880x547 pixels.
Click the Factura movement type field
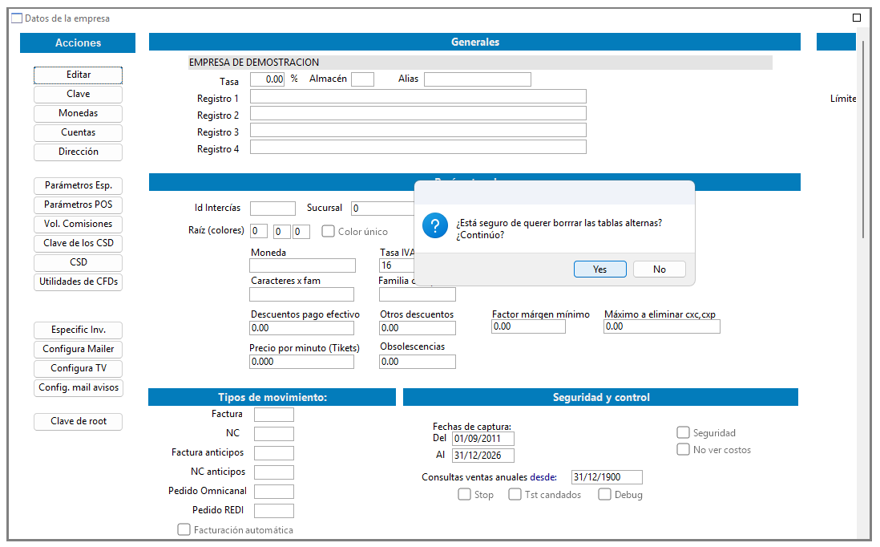[274, 415]
